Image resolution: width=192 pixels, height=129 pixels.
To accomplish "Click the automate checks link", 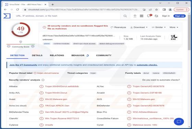I will [x=147, y=65].
